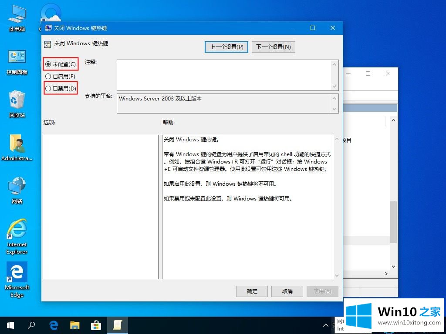The height and width of the screenshot is (334, 446).
Task: Select the active policy editor taskbar icon
Action: click(117, 325)
